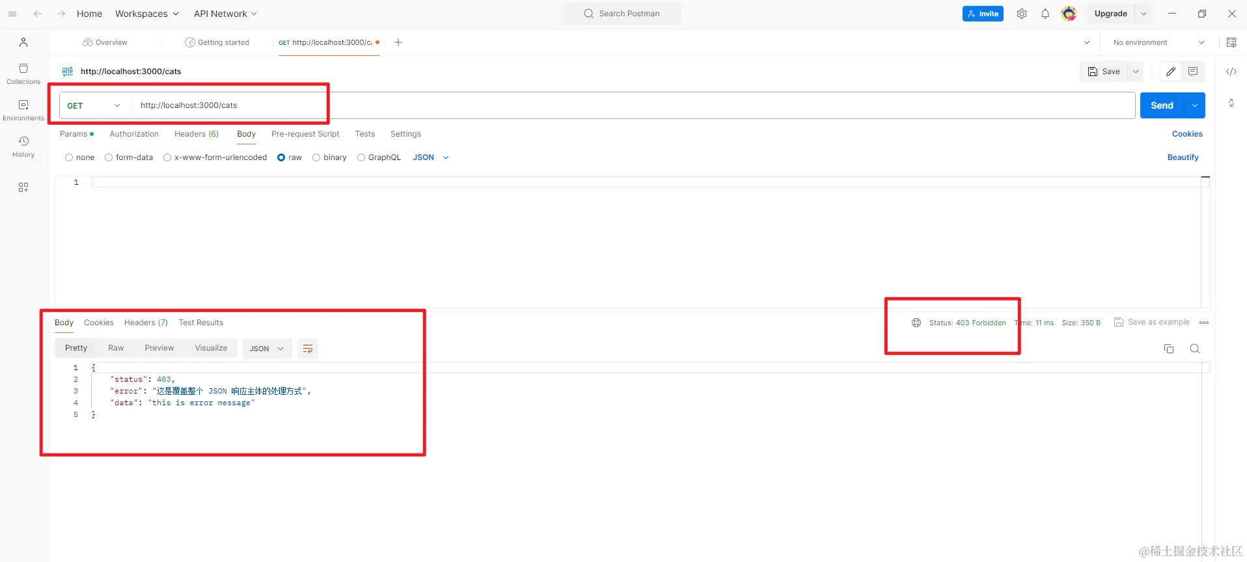Click the wrap lines icon in response
This screenshot has width=1247, height=562.
[x=308, y=349]
